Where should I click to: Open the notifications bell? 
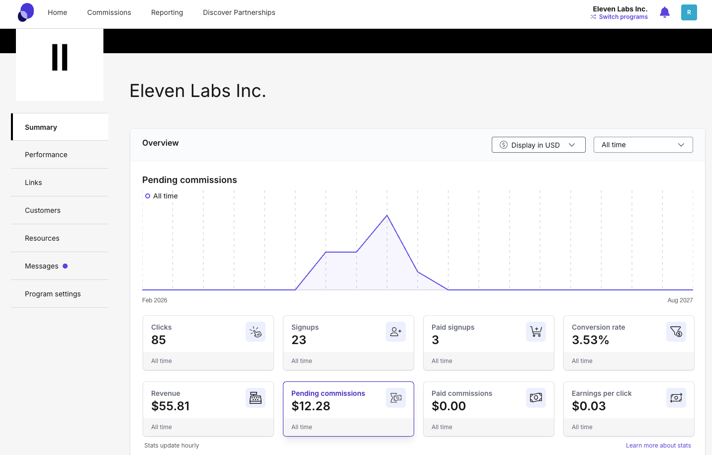[665, 12]
